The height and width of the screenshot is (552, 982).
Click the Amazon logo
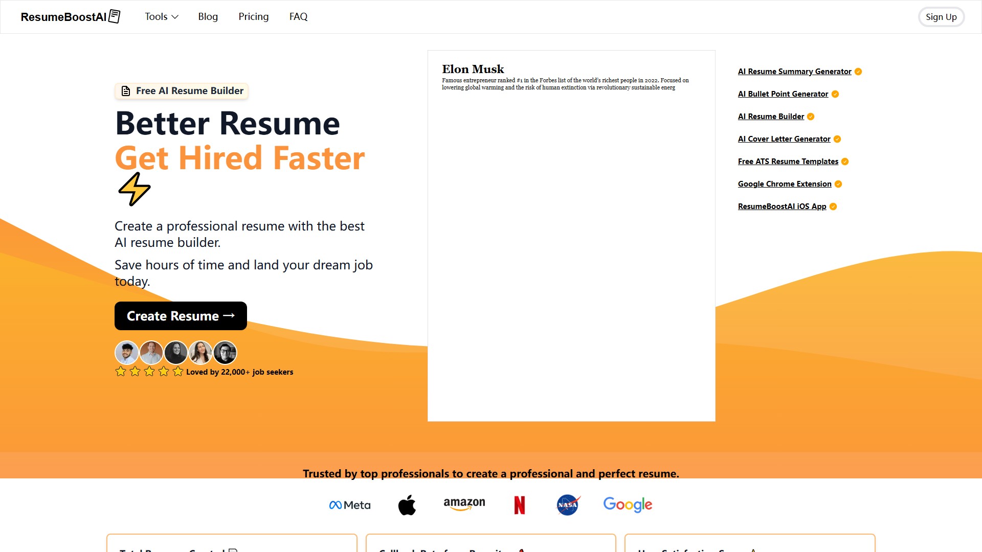(x=464, y=504)
